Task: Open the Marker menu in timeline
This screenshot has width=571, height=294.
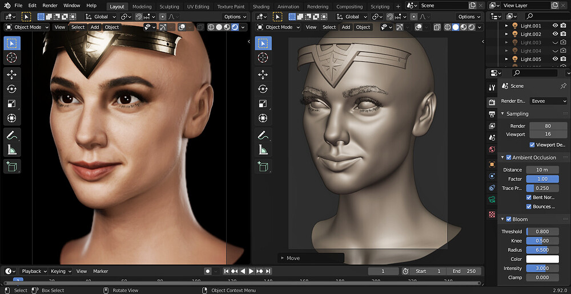Action: [100, 271]
